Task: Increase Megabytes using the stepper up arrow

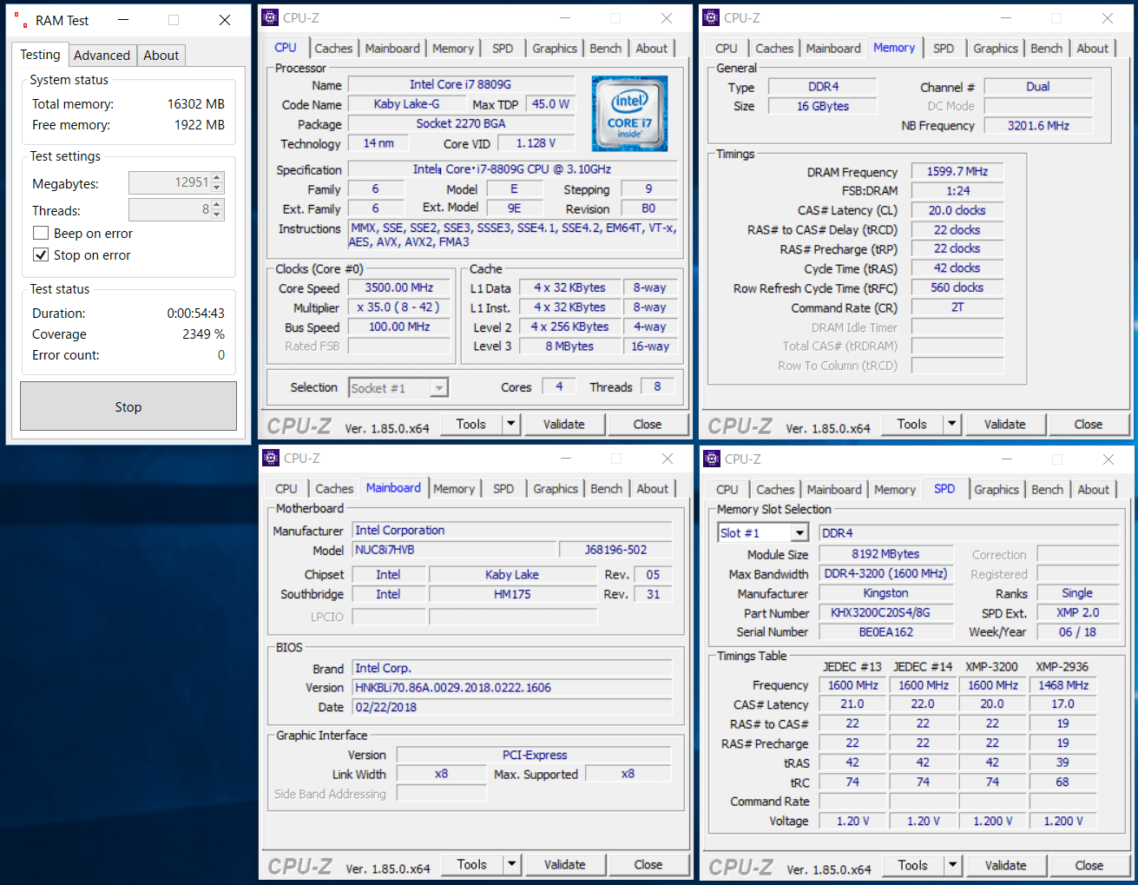Action: click(217, 178)
